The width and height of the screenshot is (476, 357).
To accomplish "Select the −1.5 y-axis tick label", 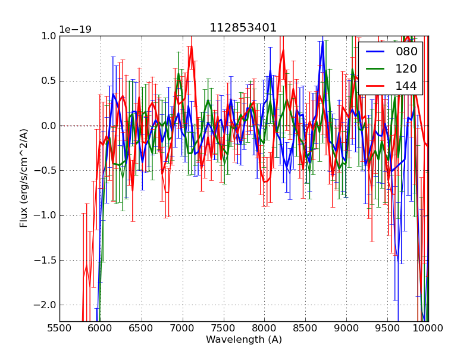I will 46,260.
